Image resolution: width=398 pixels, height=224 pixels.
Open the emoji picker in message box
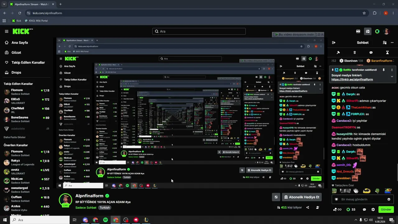pyautogui.click(x=389, y=199)
